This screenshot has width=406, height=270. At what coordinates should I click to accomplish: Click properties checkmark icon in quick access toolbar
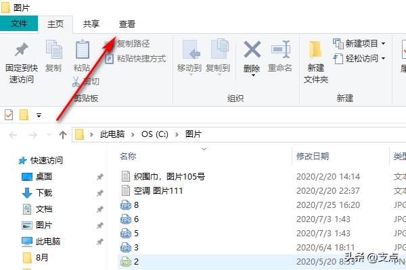coord(9,115)
